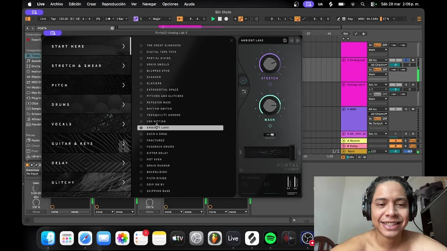Open the 1 Bar quantization dropdown
This screenshot has height=251, width=447.
[x=122, y=19]
